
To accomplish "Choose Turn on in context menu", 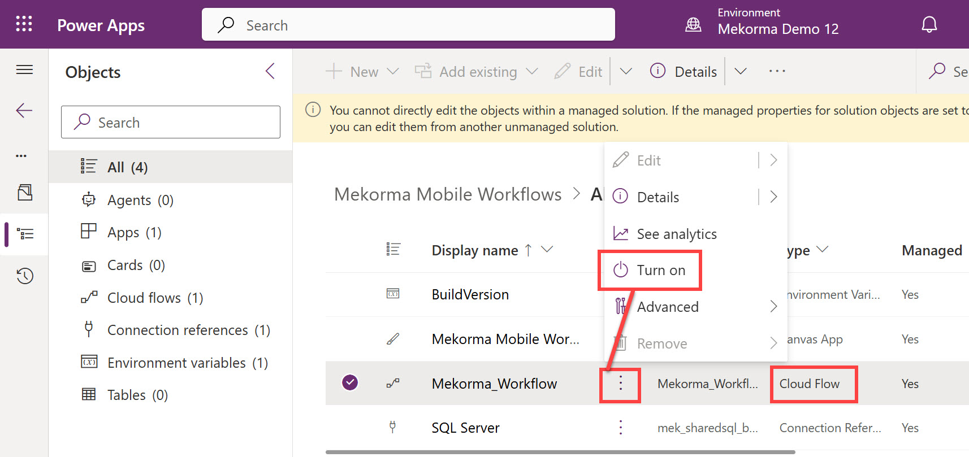I will pos(660,271).
